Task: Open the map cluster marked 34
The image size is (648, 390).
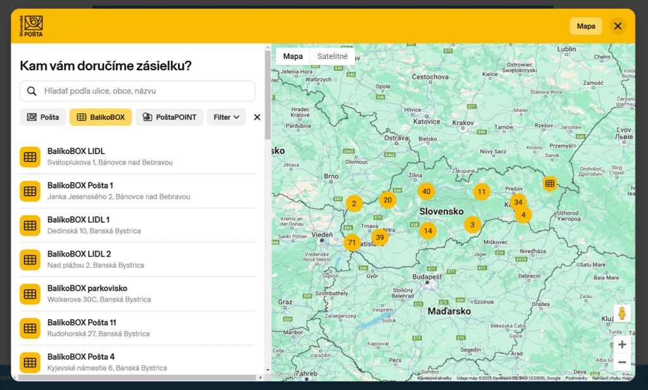Action: coord(518,202)
